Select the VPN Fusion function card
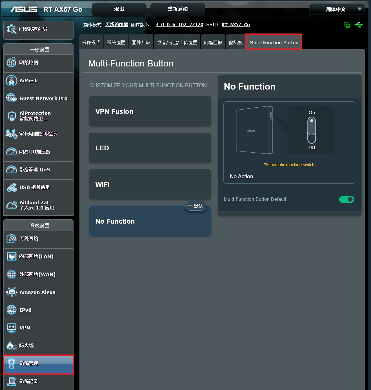 tap(150, 111)
